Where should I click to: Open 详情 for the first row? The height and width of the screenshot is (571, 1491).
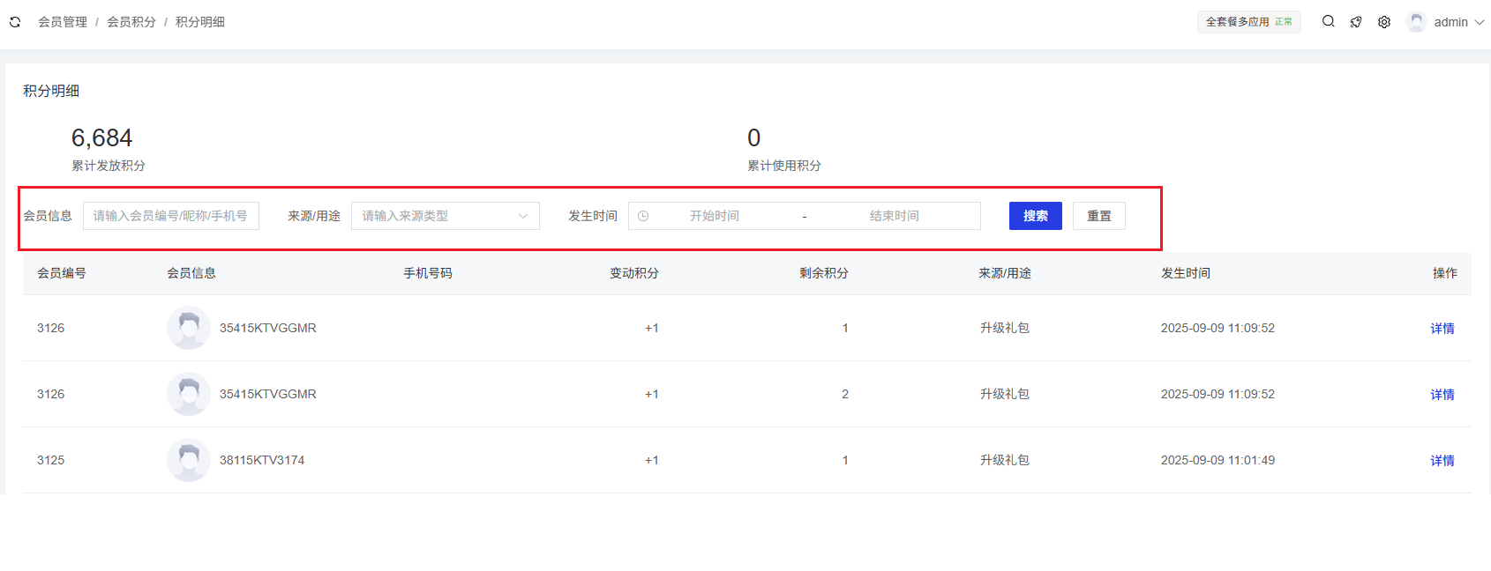[x=1442, y=329]
